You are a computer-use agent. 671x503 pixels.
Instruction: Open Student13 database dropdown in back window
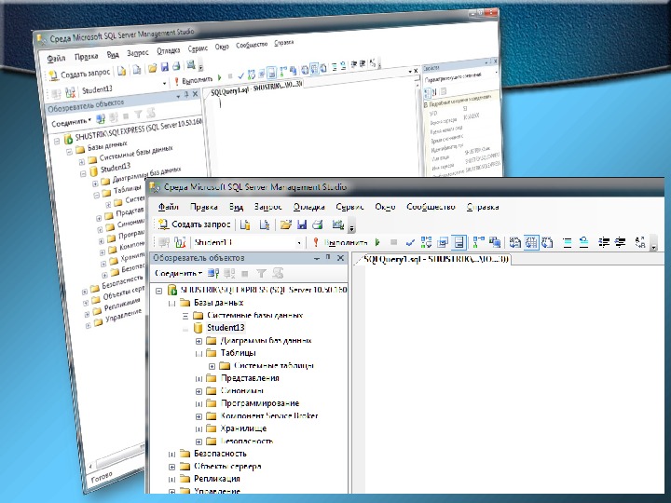[164, 84]
